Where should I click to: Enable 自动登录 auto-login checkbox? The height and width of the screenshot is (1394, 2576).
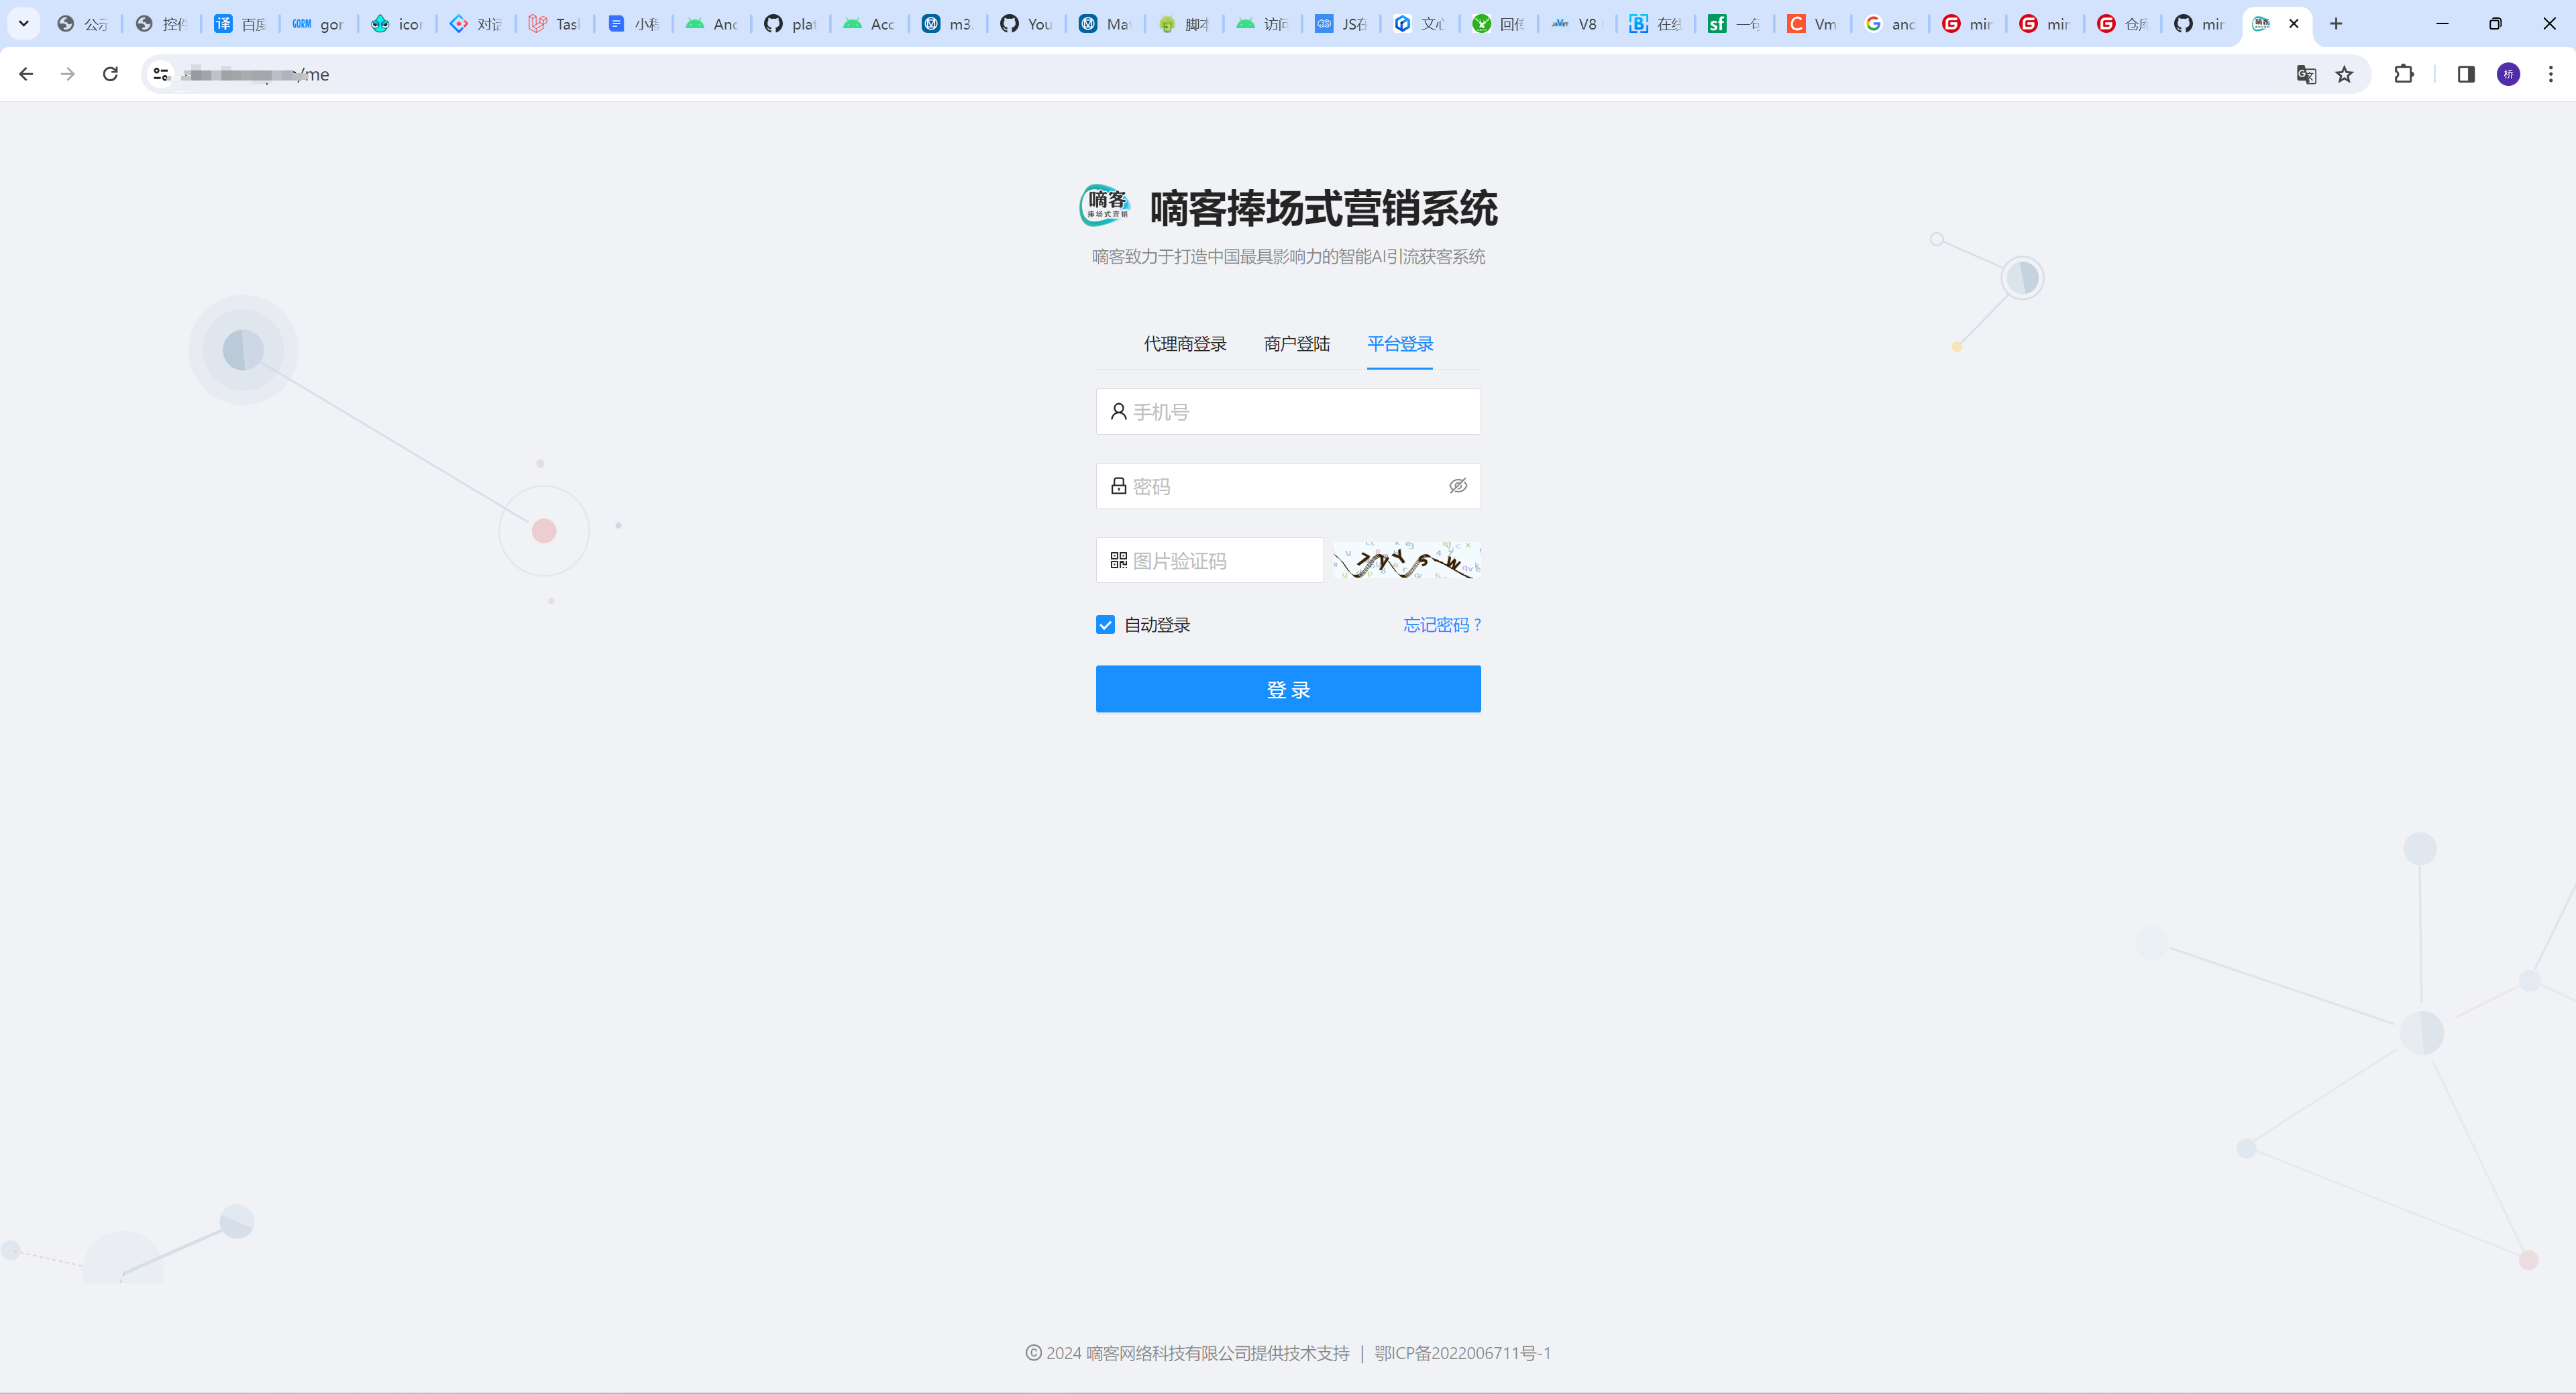[x=1106, y=623]
